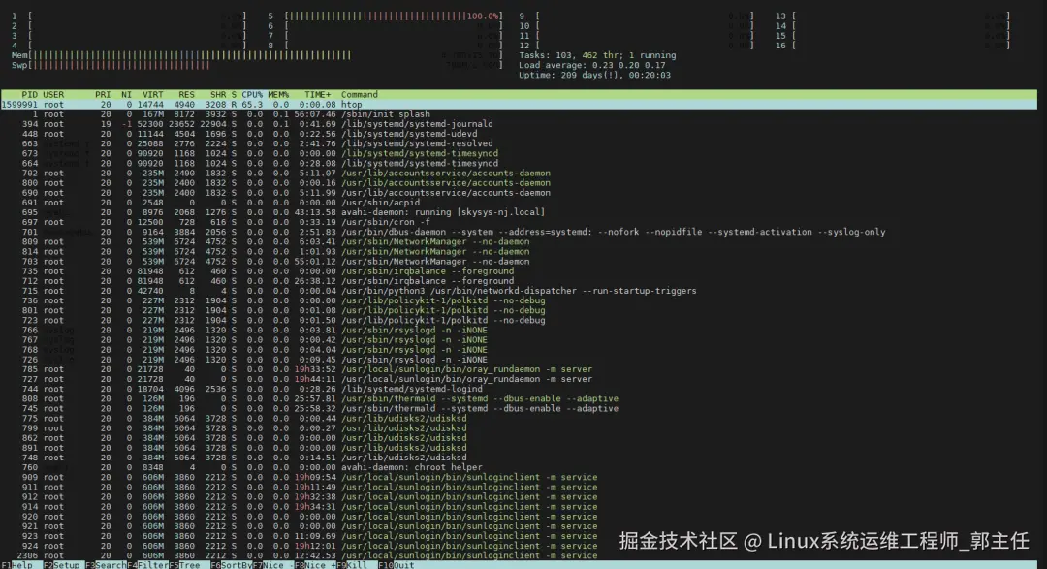This screenshot has height=569, width=1047.
Task: Select the systemd-journald process row PID 394
Action: [x=519, y=124]
